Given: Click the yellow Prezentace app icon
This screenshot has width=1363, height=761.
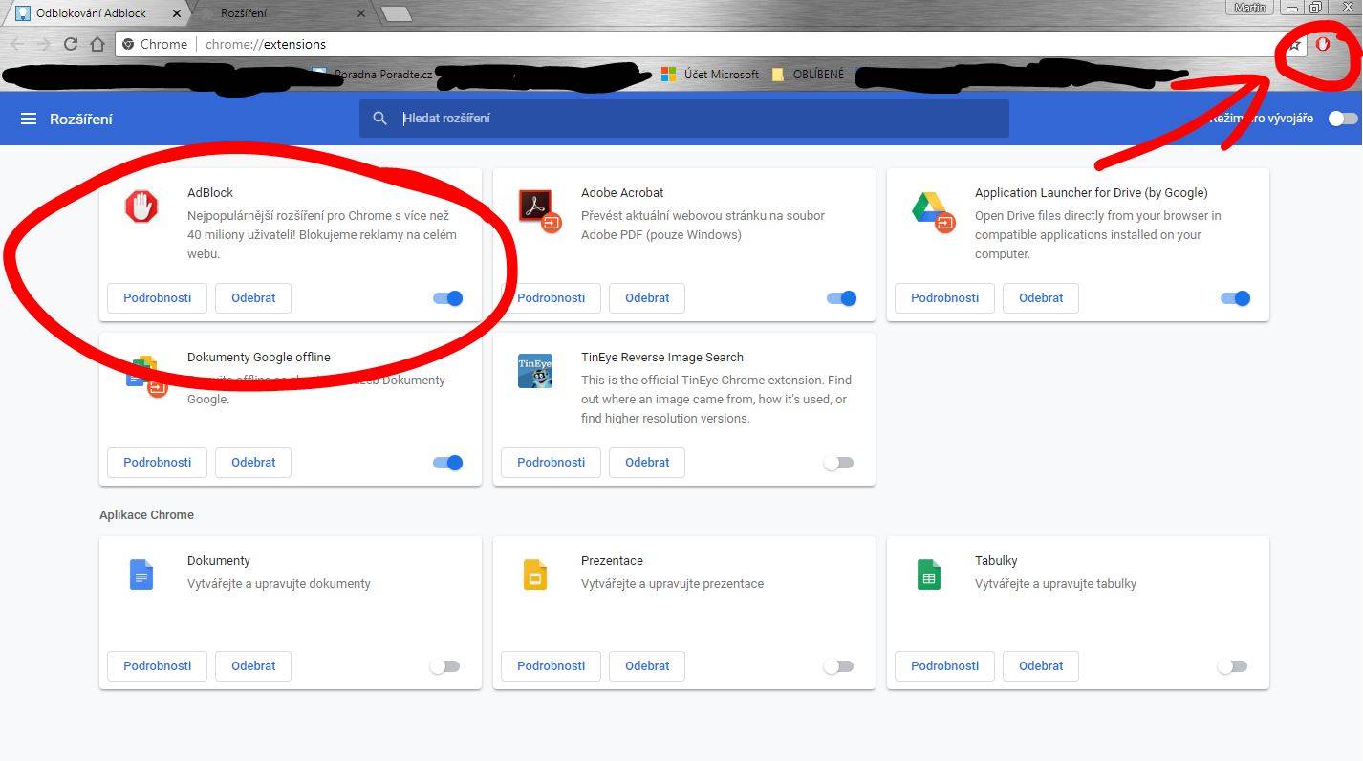Looking at the screenshot, I should [535, 575].
